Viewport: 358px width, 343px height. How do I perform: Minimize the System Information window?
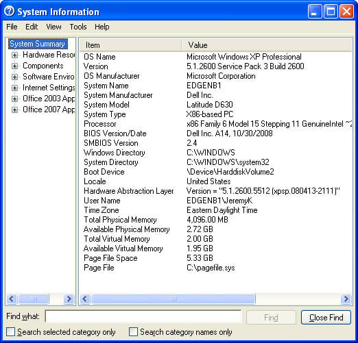tap(315, 12)
